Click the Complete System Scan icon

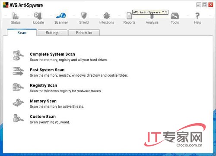(x=18, y=56)
